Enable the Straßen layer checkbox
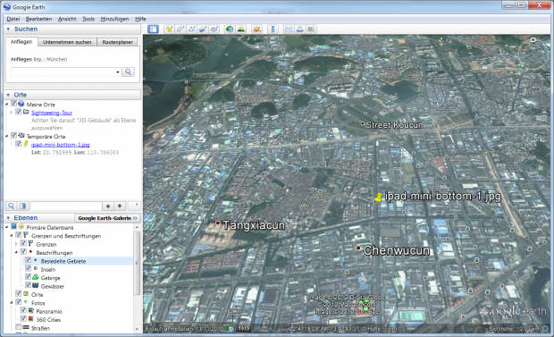The image size is (554, 337). click(19, 327)
